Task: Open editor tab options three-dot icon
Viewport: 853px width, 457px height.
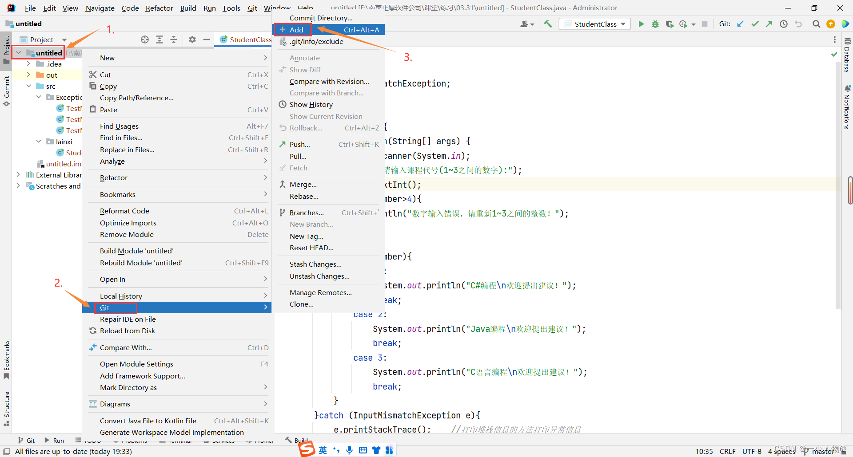Action: 835,39
